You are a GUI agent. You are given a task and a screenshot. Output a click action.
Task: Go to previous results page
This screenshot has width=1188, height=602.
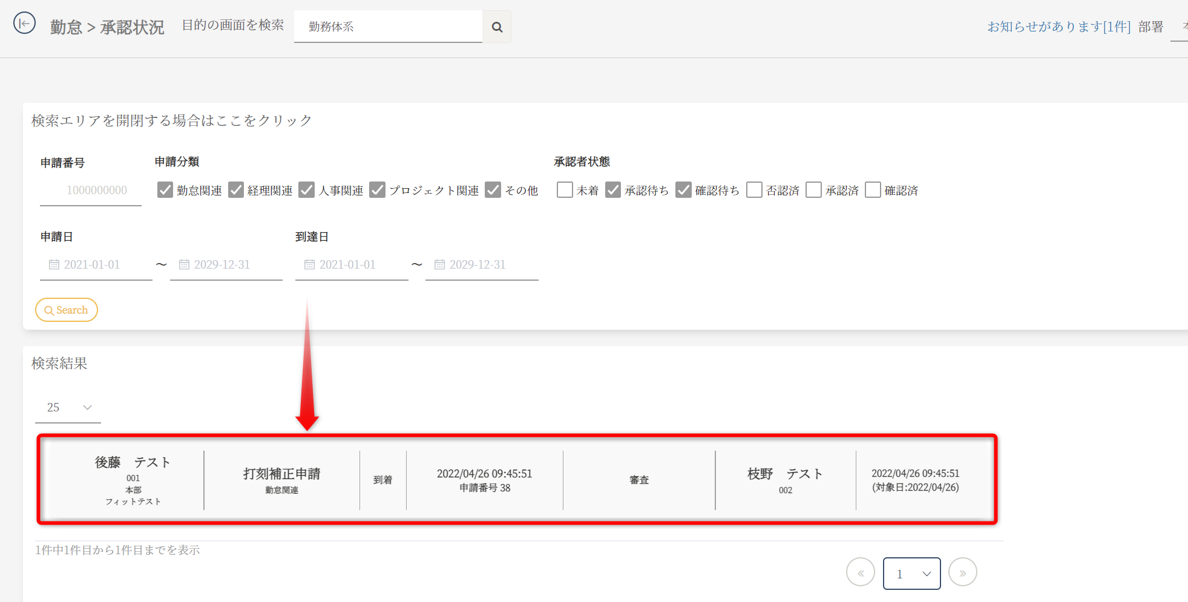point(860,572)
